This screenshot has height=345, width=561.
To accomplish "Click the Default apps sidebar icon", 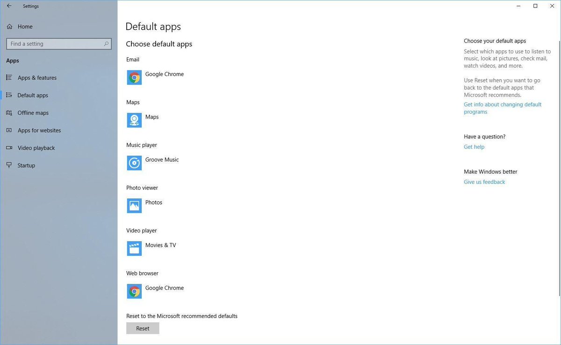I will coord(9,95).
